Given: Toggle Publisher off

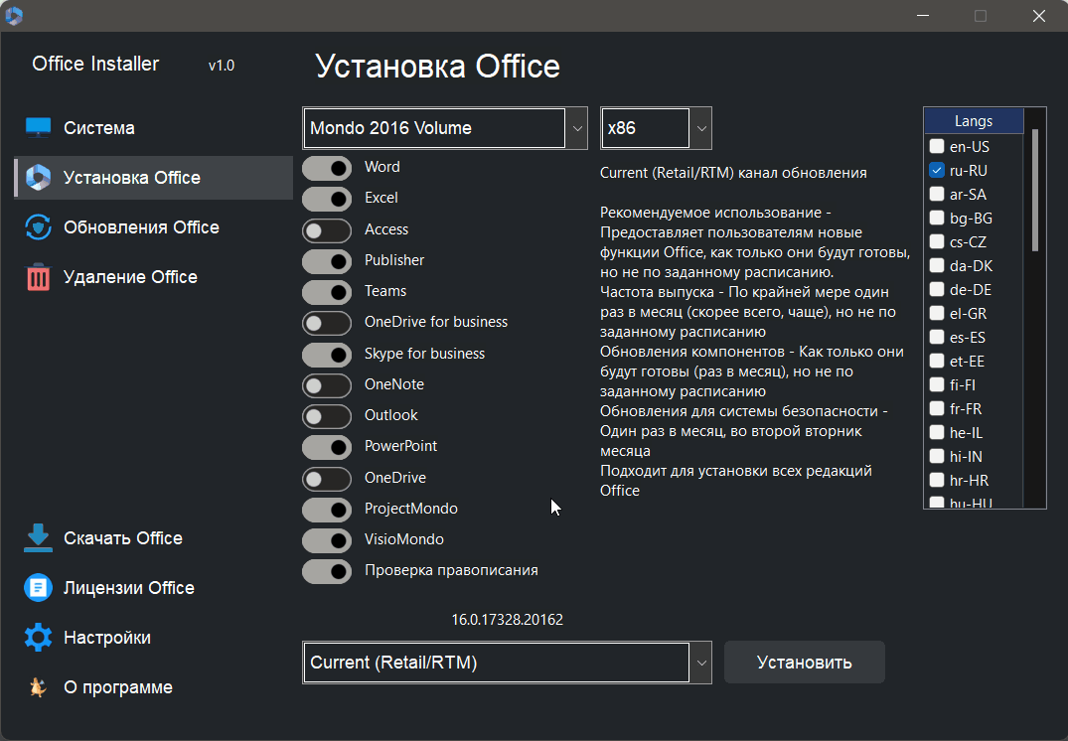Looking at the screenshot, I should tap(327, 261).
